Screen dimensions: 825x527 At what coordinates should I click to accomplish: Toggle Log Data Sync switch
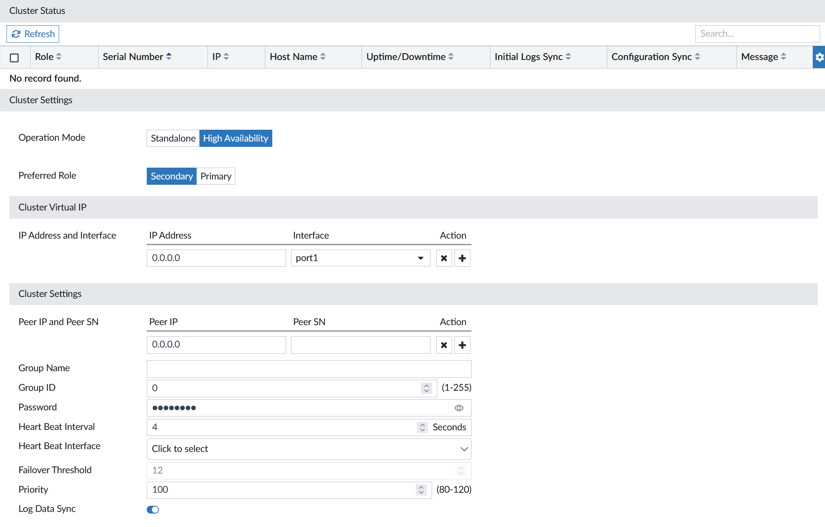[153, 509]
